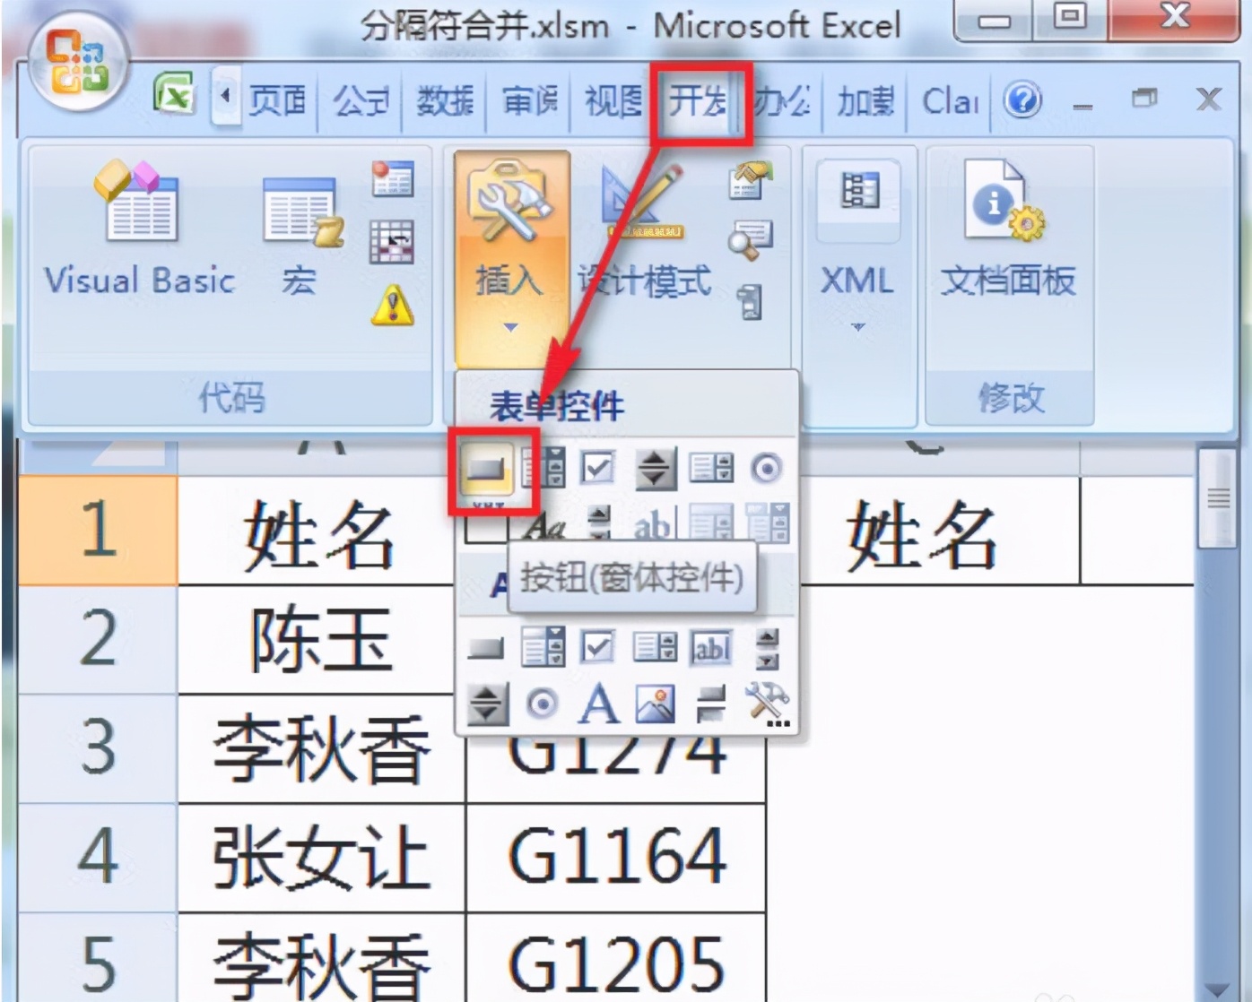Open the Excel help question mark
Screen dimensions: 1252x1002
click(1022, 99)
